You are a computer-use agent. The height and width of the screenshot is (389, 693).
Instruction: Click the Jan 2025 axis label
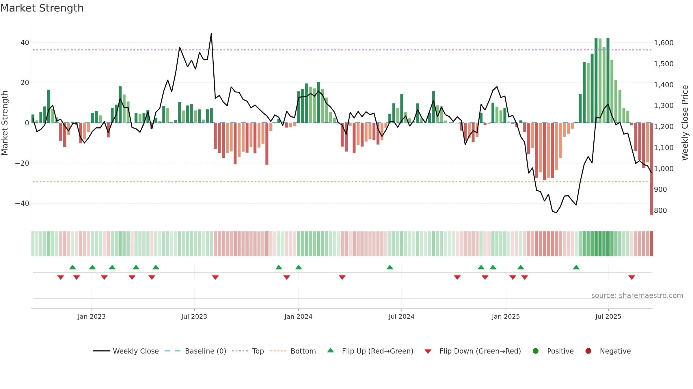pos(506,316)
